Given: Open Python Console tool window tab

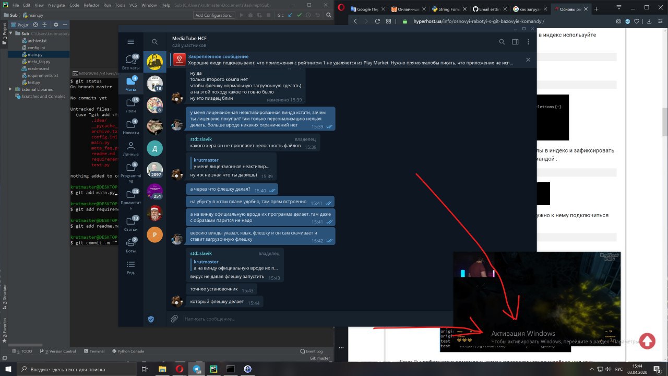Looking at the screenshot, I should point(128,351).
